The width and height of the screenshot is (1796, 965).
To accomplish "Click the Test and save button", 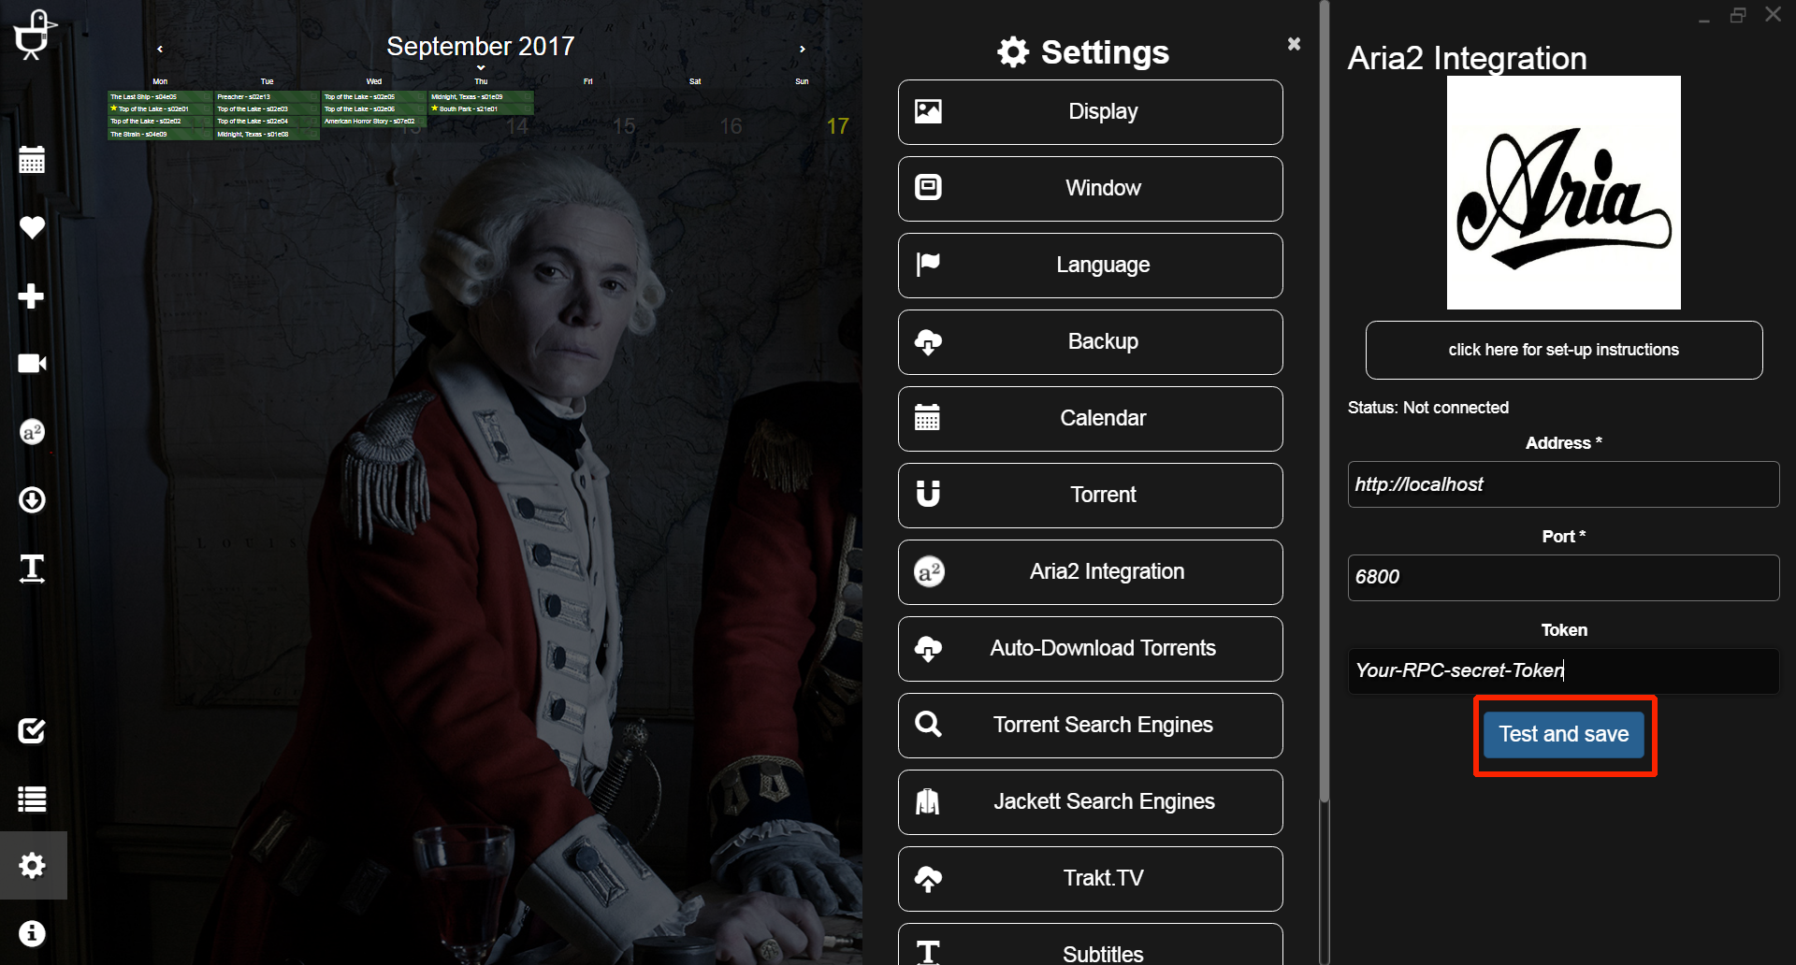I will point(1564,735).
